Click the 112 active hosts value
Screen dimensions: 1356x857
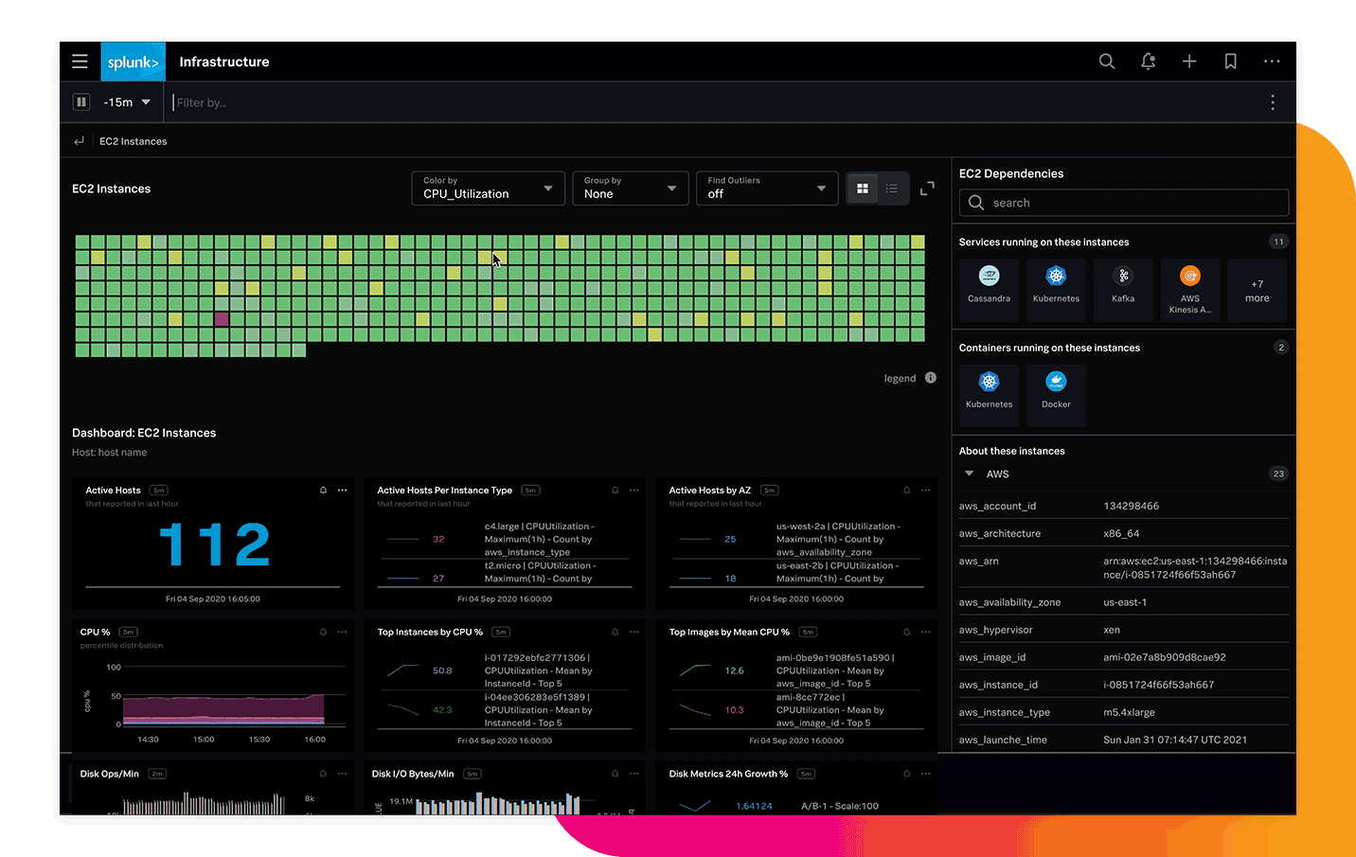[x=215, y=545]
